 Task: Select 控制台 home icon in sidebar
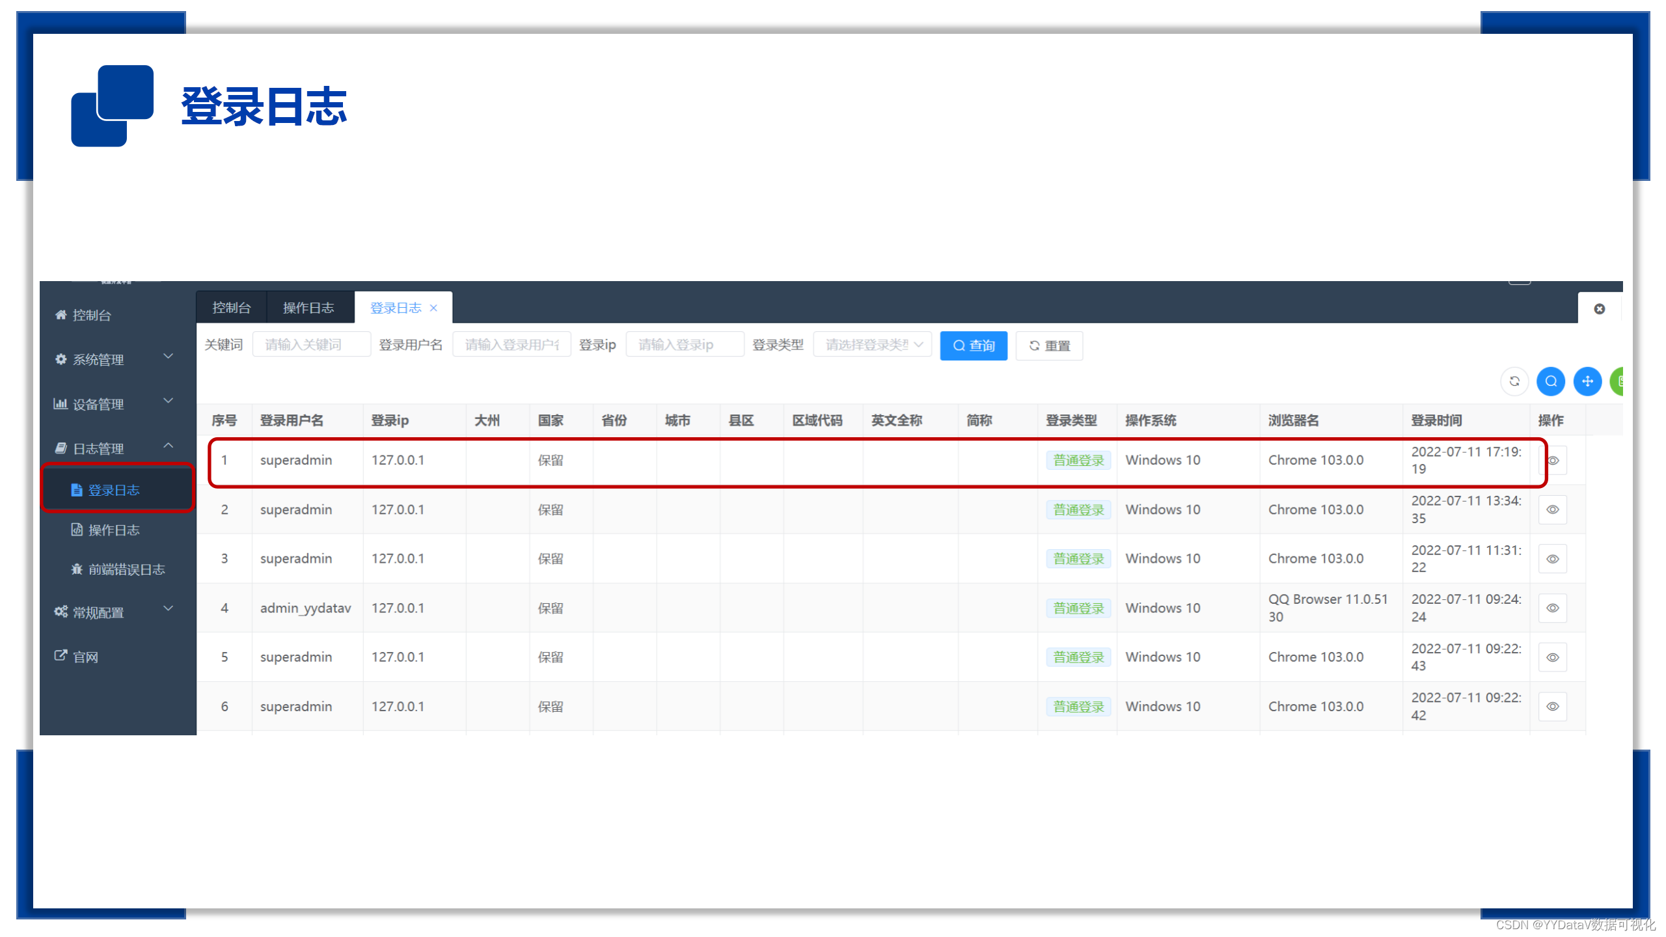[61, 315]
